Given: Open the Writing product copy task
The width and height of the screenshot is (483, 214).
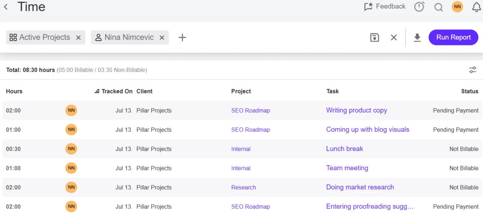Looking at the screenshot, I should [x=357, y=110].
